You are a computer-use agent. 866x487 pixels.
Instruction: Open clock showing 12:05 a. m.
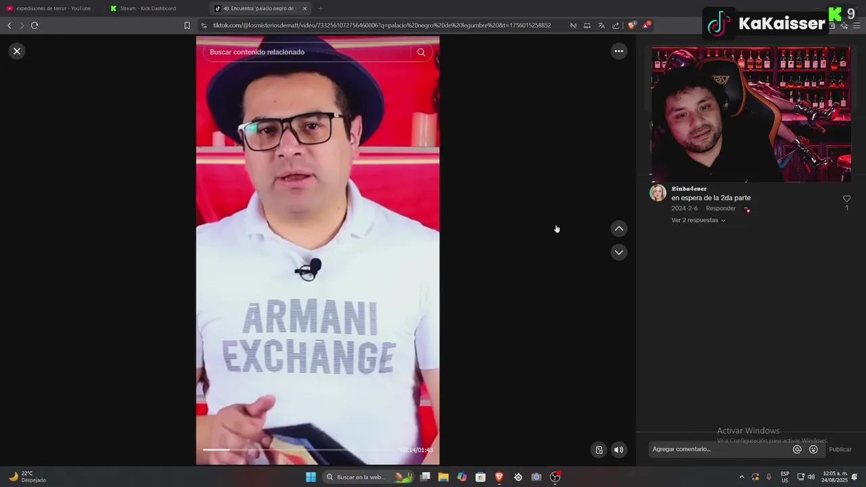(x=834, y=477)
